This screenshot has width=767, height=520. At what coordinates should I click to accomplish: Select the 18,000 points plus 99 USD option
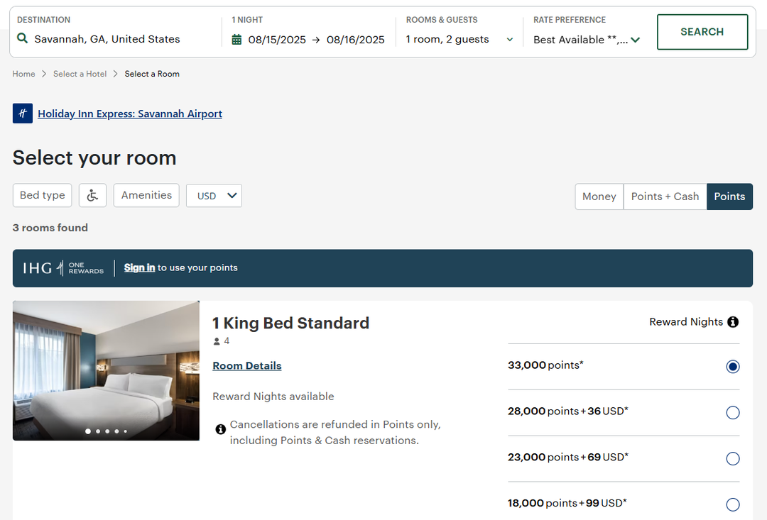[732, 504]
